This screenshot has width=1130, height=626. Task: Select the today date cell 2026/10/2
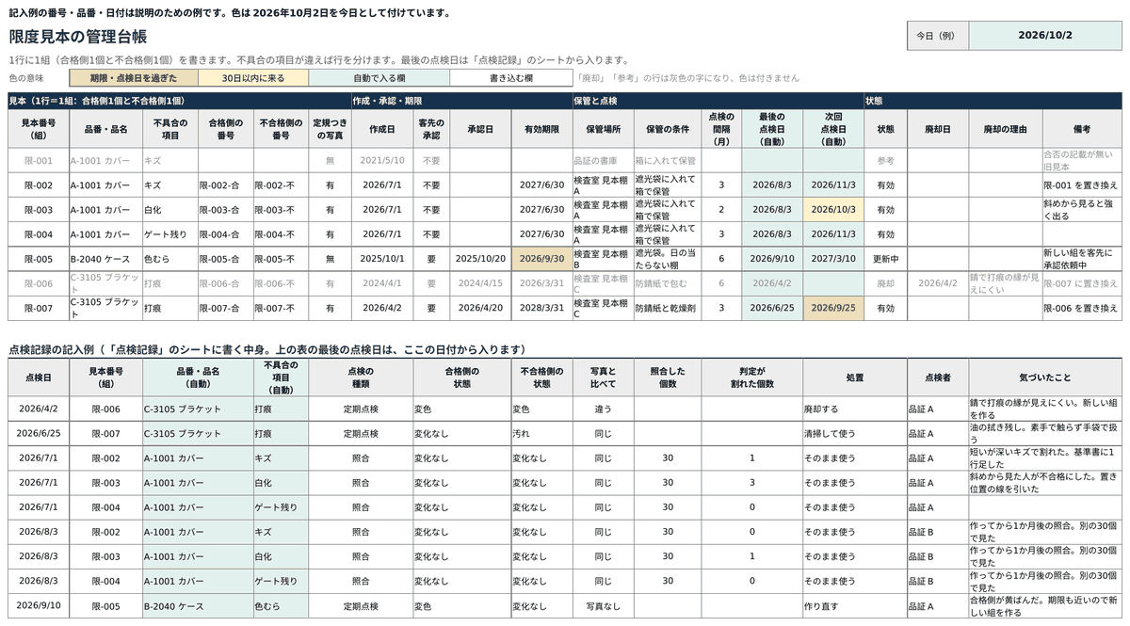click(x=1045, y=35)
